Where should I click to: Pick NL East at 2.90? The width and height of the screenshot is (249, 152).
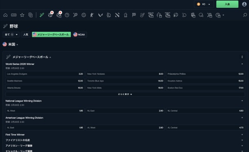point(125,111)
